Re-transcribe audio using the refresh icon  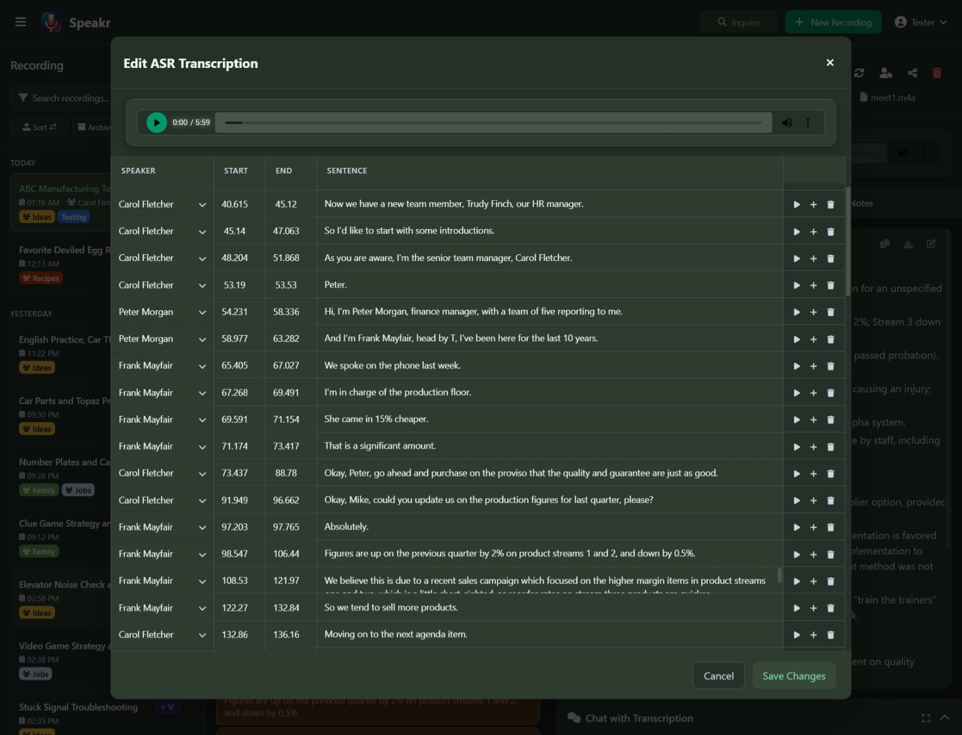pyautogui.click(x=859, y=73)
